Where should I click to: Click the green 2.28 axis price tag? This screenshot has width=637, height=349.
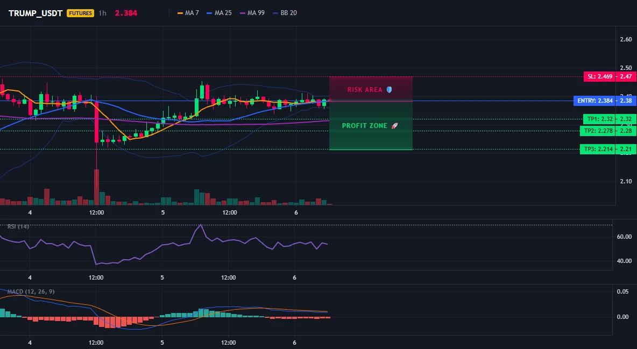[626, 131]
